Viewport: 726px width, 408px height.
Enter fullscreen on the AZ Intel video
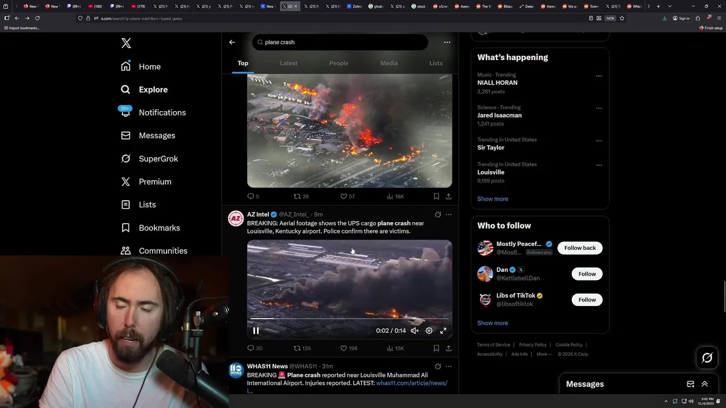[x=444, y=331]
